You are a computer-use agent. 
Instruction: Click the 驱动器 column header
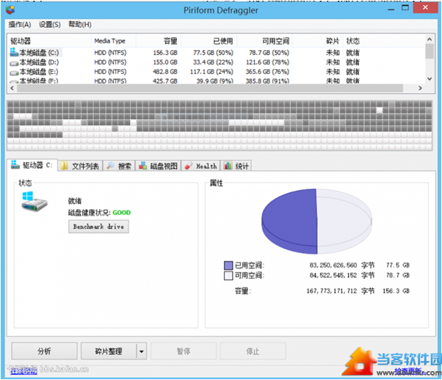point(49,41)
